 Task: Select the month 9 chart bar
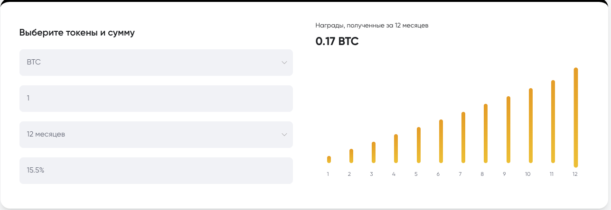[x=508, y=130]
